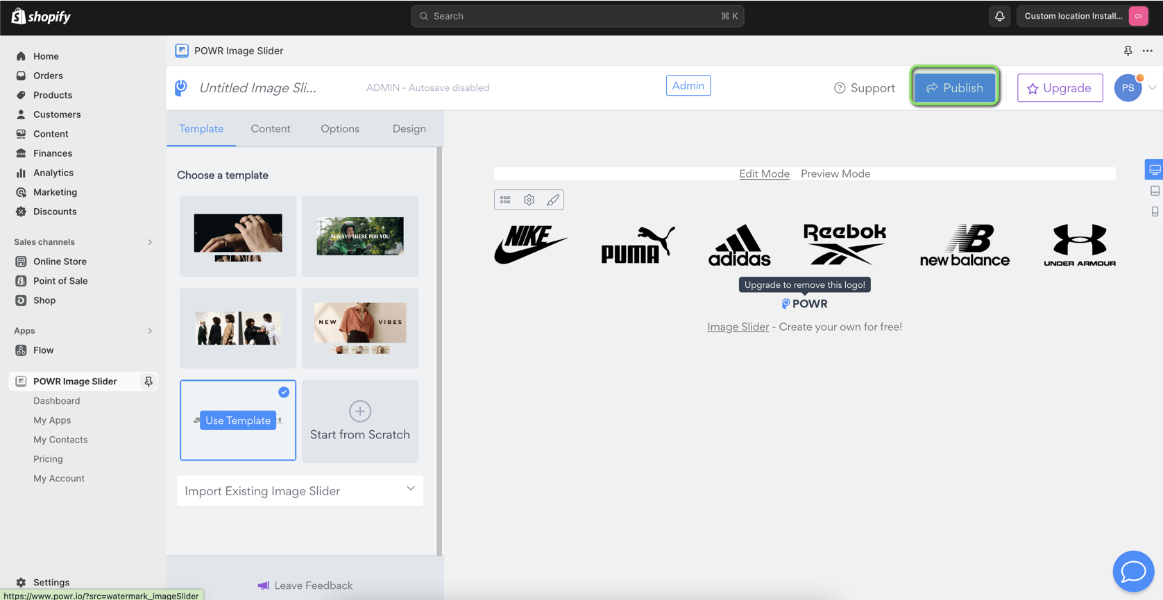The height and width of the screenshot is (600, 1163).
Task: Open Shop channel
Action: click(x=44, y=300)
